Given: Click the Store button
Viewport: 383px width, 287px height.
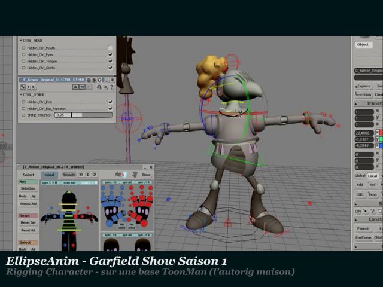Looking at the screenshot, I should click(146, 175).
